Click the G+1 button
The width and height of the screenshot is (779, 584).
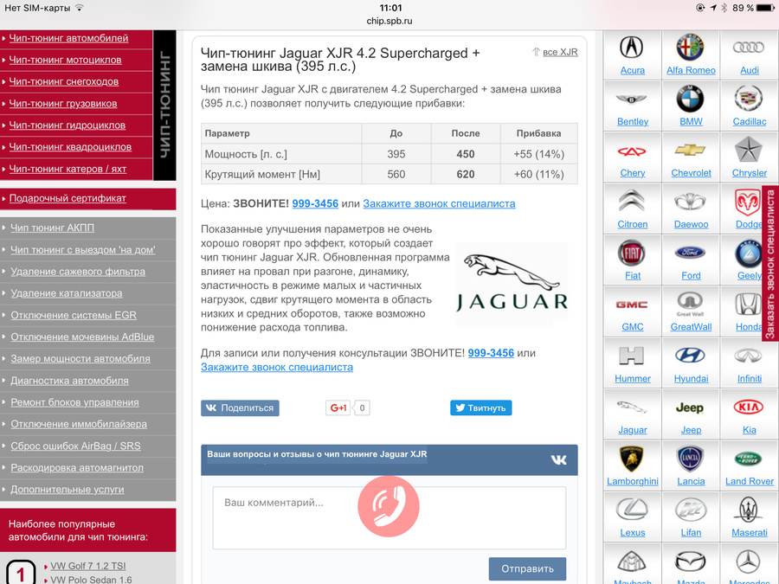338,408
